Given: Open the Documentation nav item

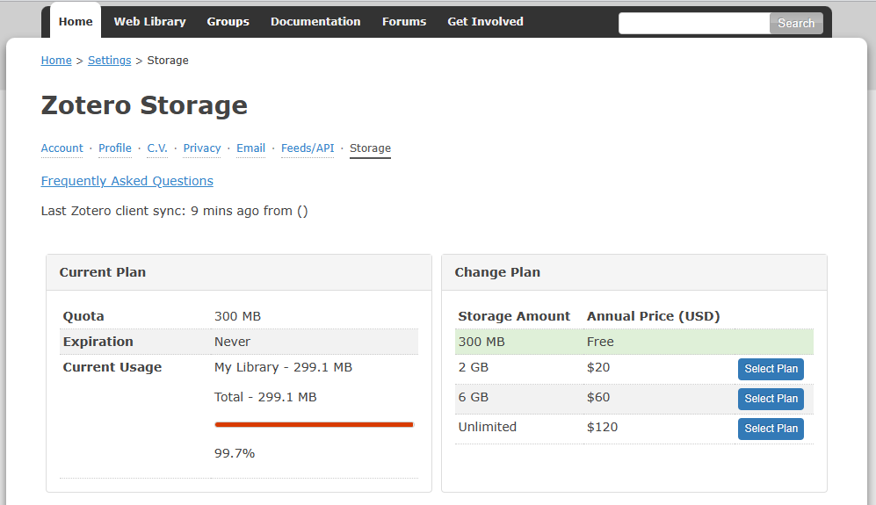Looking at the screenshot, I should coord(315,22).
